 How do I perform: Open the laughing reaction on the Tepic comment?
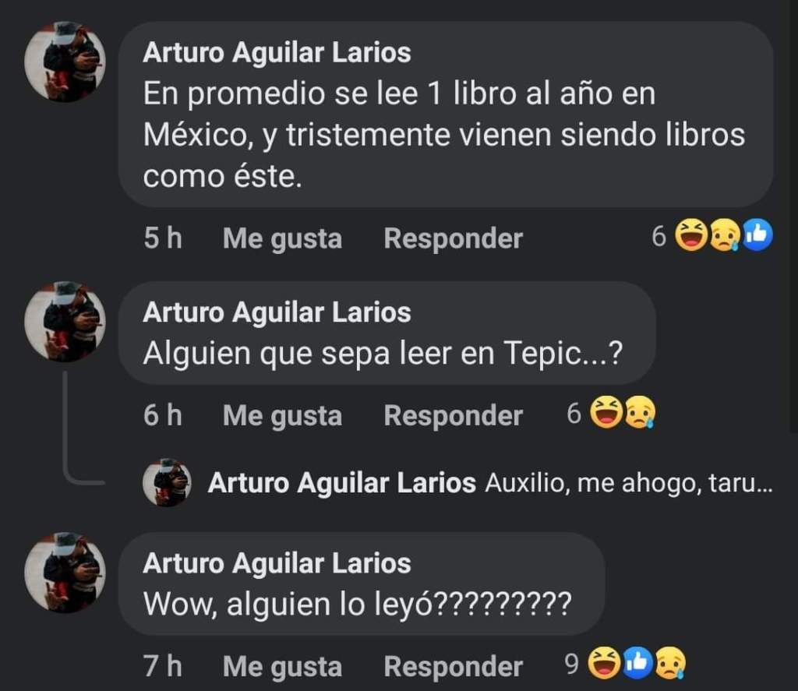pos(606,412)
